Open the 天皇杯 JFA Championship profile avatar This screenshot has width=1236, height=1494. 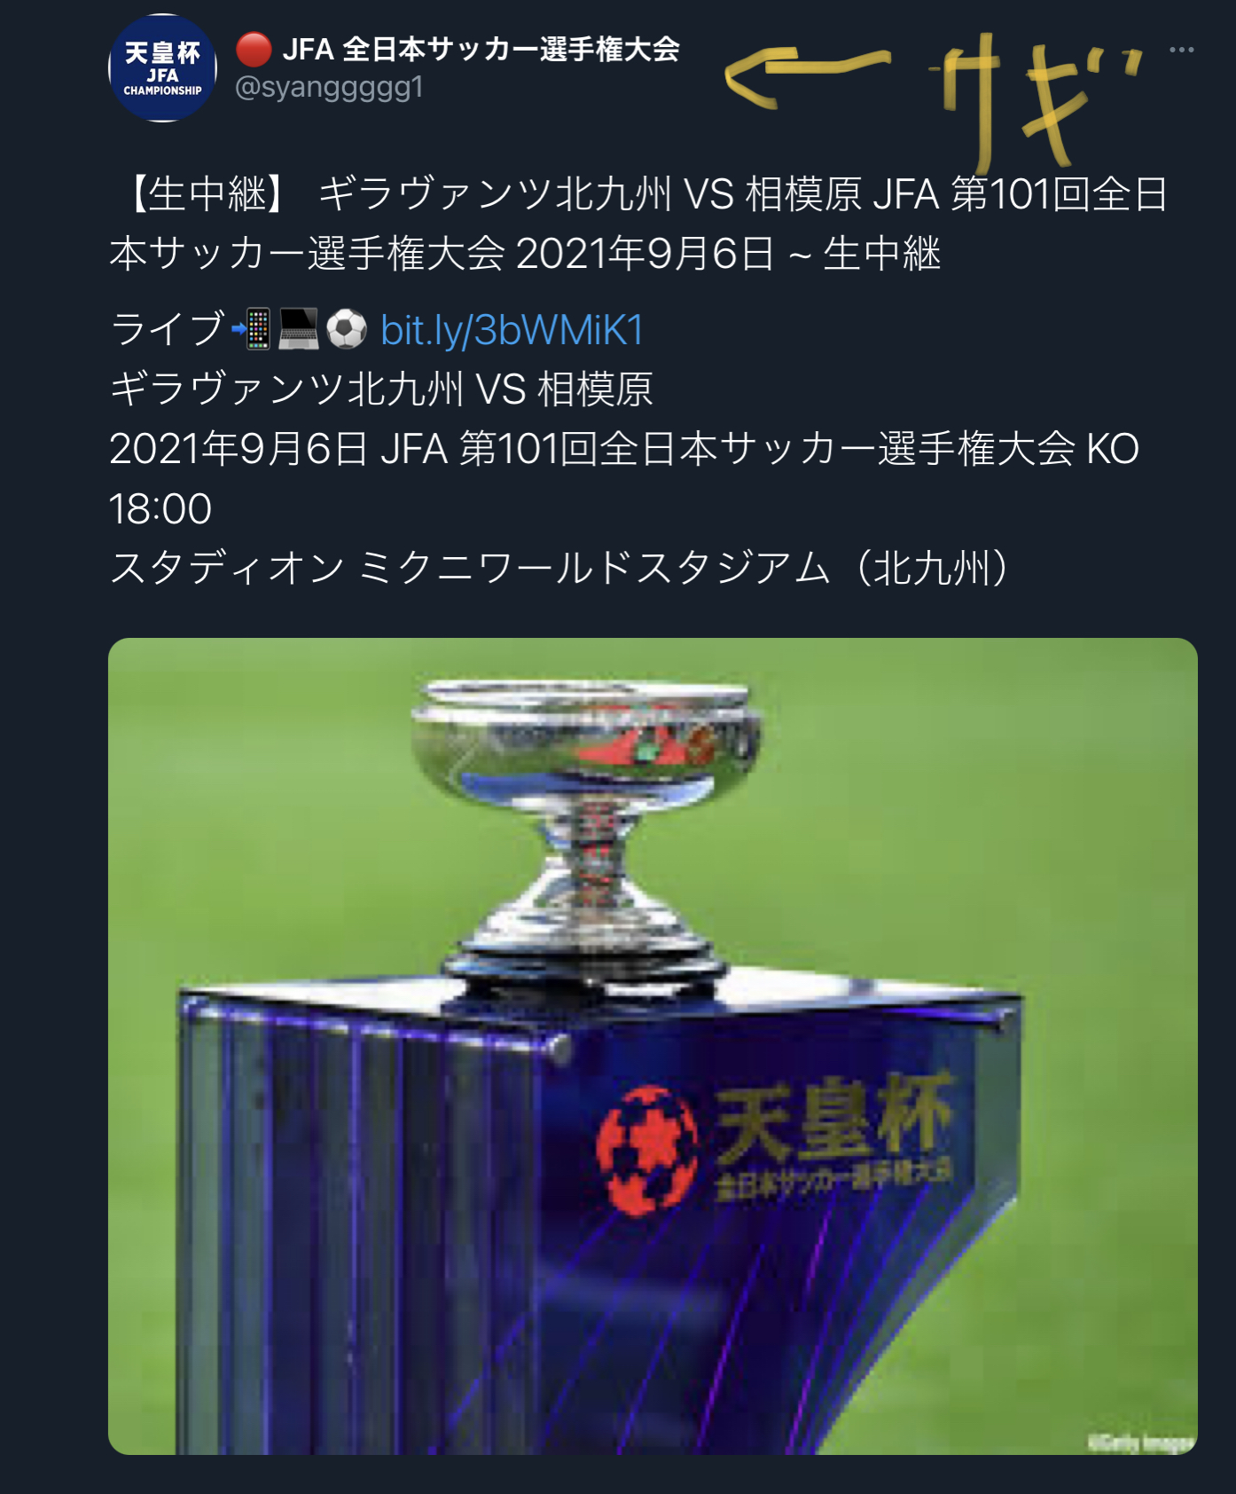tap(162, 68)
